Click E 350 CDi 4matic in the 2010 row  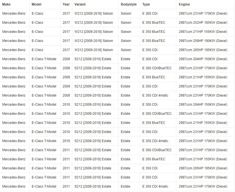(155, 141)
